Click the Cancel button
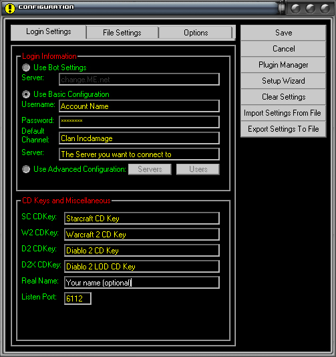The width and height of the screenshot is (336, 357). tap(283, 49)
